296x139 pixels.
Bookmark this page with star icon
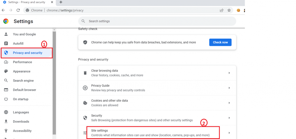(229, 10)
